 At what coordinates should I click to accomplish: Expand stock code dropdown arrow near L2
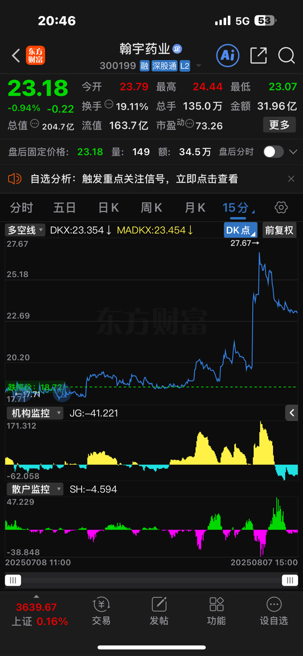[x=199, y=65]
